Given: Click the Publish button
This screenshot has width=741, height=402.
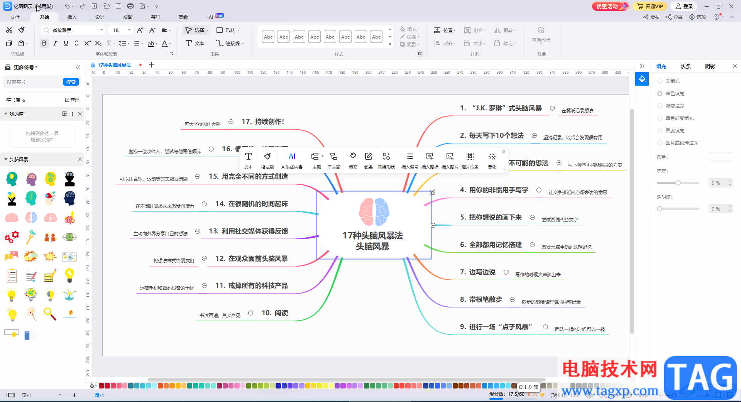Looking at the screenshot, I should (x=651, y=17).
